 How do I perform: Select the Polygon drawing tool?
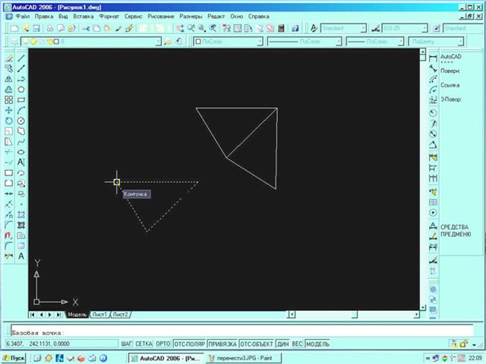(x=21, y=89)
